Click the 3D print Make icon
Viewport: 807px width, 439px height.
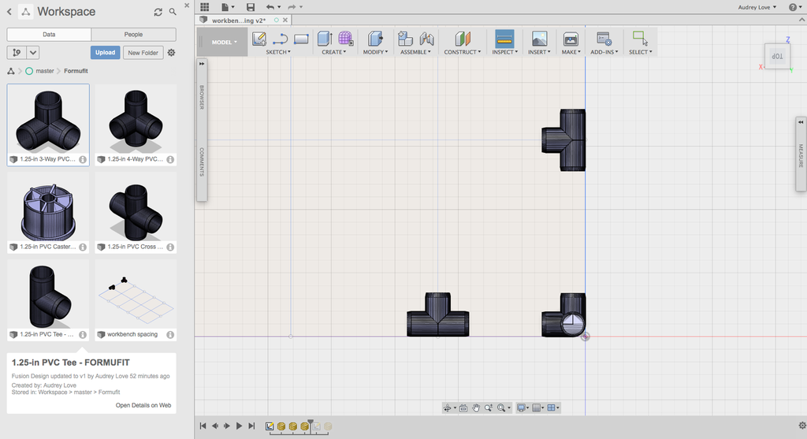(x=571, y=39)
